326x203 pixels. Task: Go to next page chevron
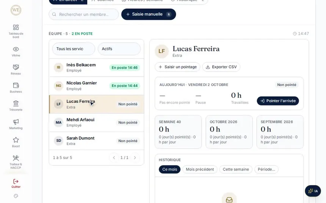tap(135, 158)
